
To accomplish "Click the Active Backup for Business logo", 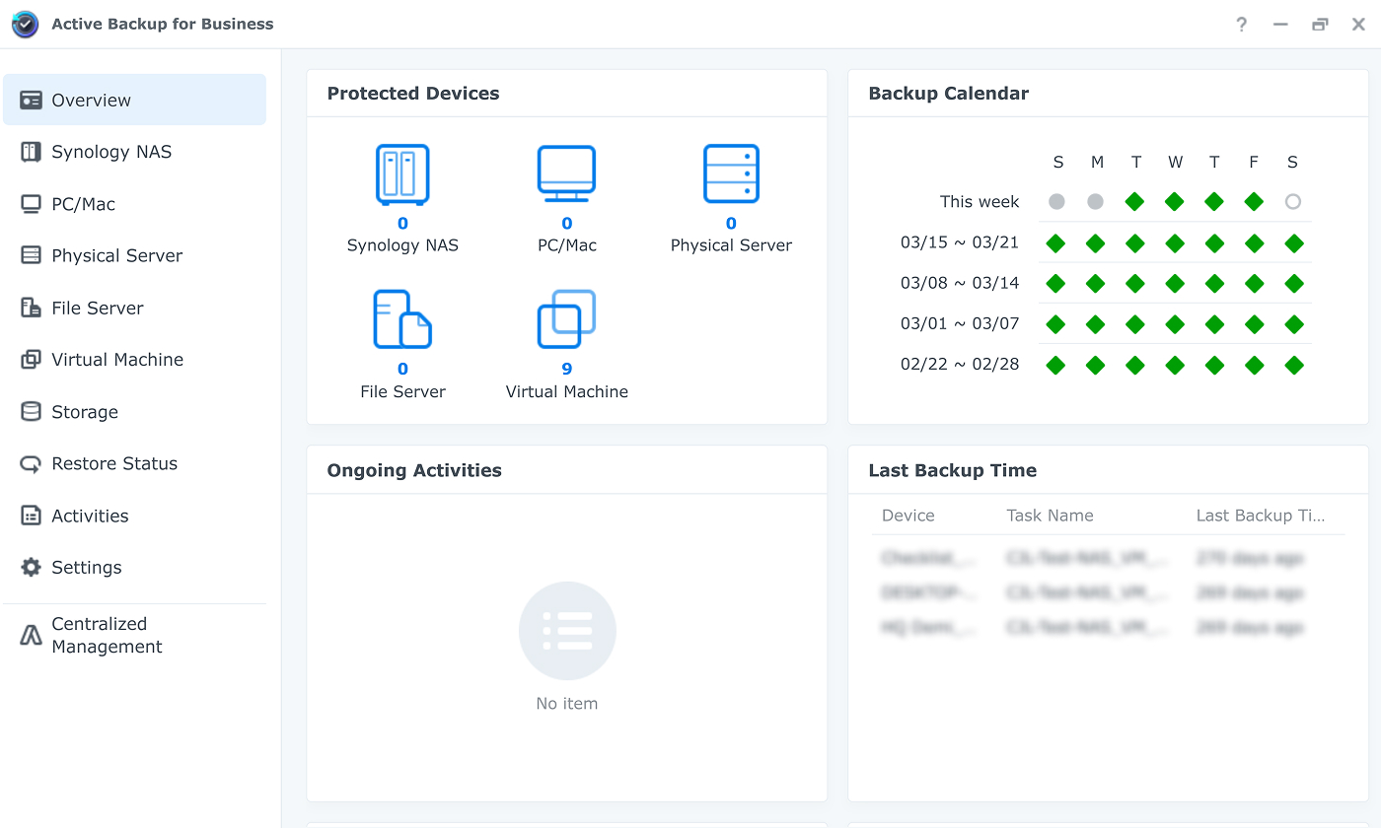I will 25,25.
